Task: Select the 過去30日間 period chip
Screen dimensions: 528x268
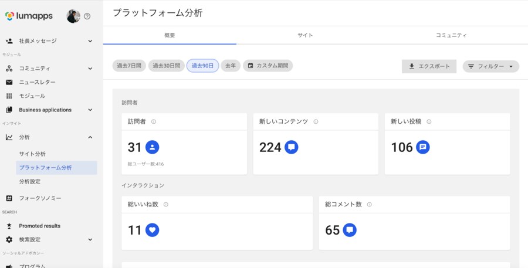Action: tap(167, 66)
